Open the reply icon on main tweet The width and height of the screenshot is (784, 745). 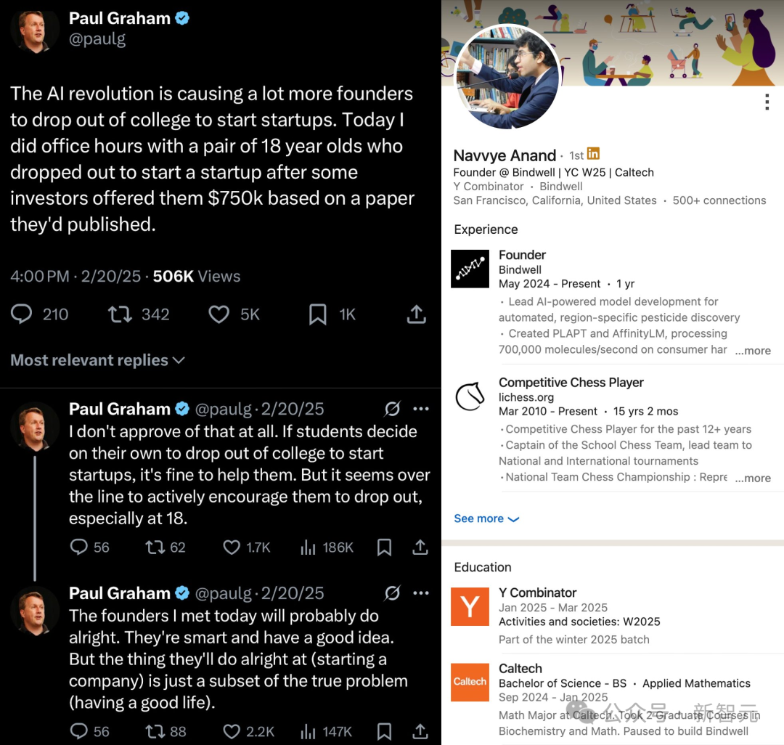tap(22, 314)
